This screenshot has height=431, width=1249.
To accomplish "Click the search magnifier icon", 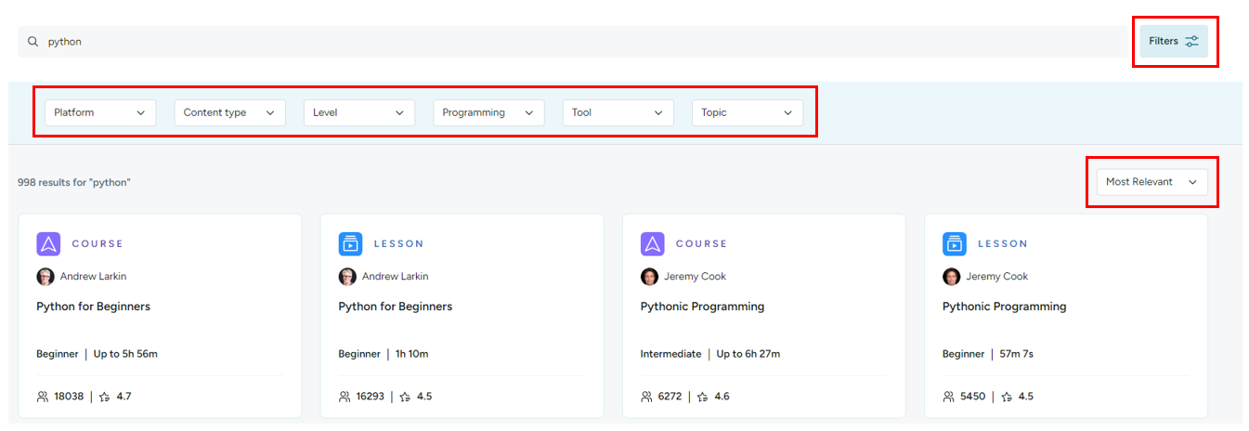I will coord(33,42).
